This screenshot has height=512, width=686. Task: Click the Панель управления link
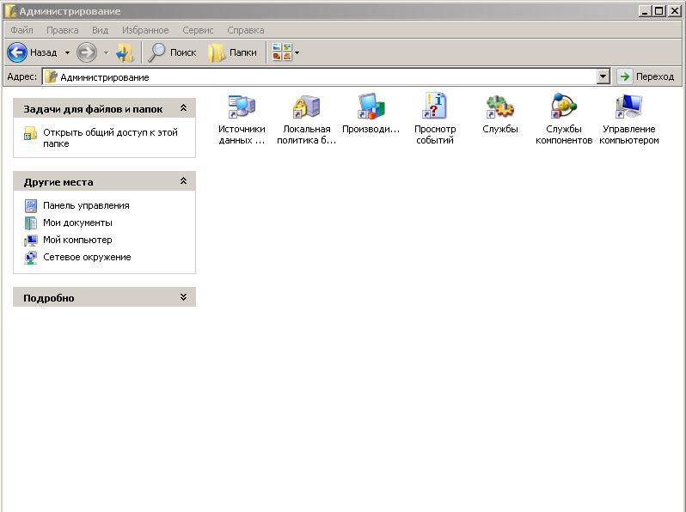pyautogui.click(x=86, y=205)
